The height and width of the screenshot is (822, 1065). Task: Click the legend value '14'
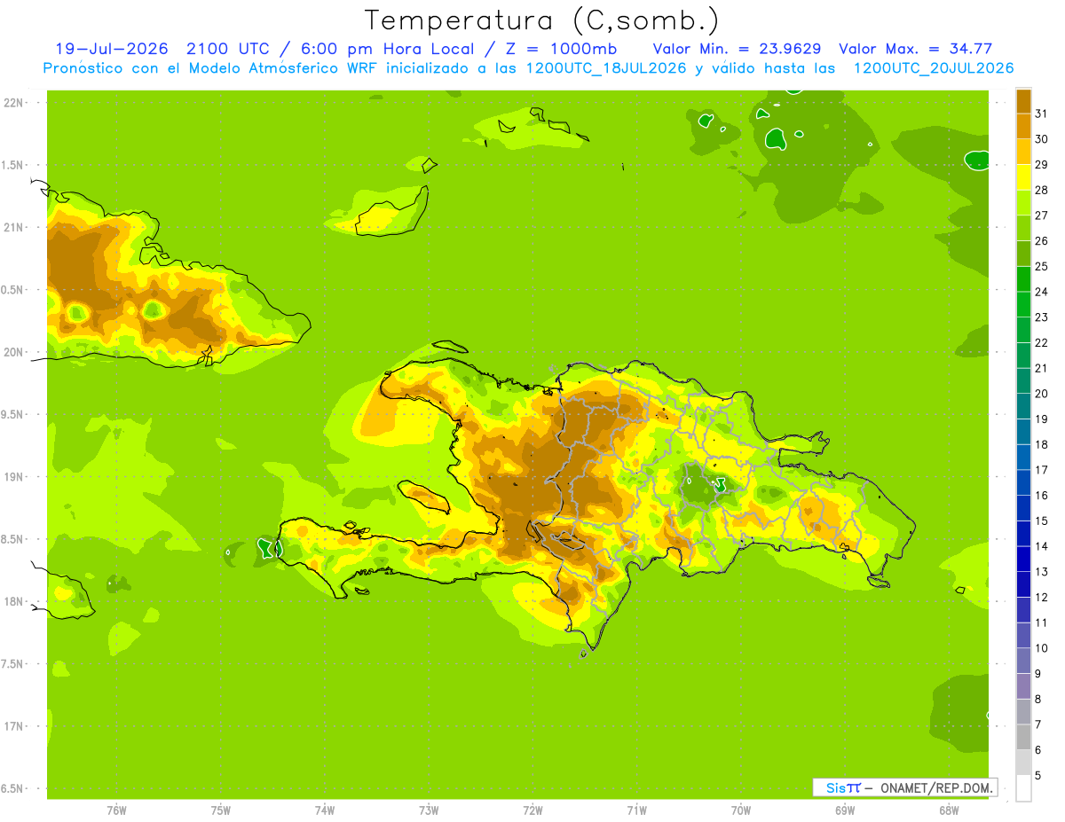point(1042,546)
